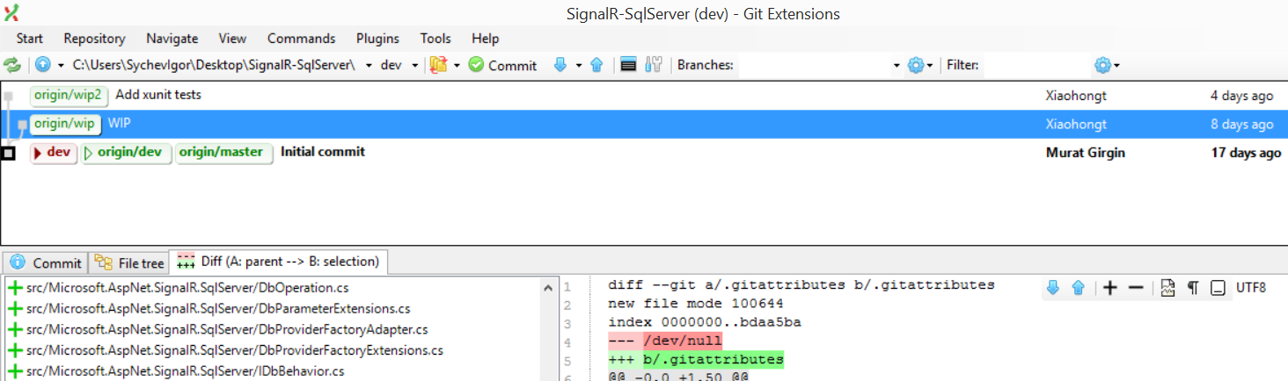Select the WIP commit message
The height and width of the screenshot is (381, 1288).
[119, 124]
